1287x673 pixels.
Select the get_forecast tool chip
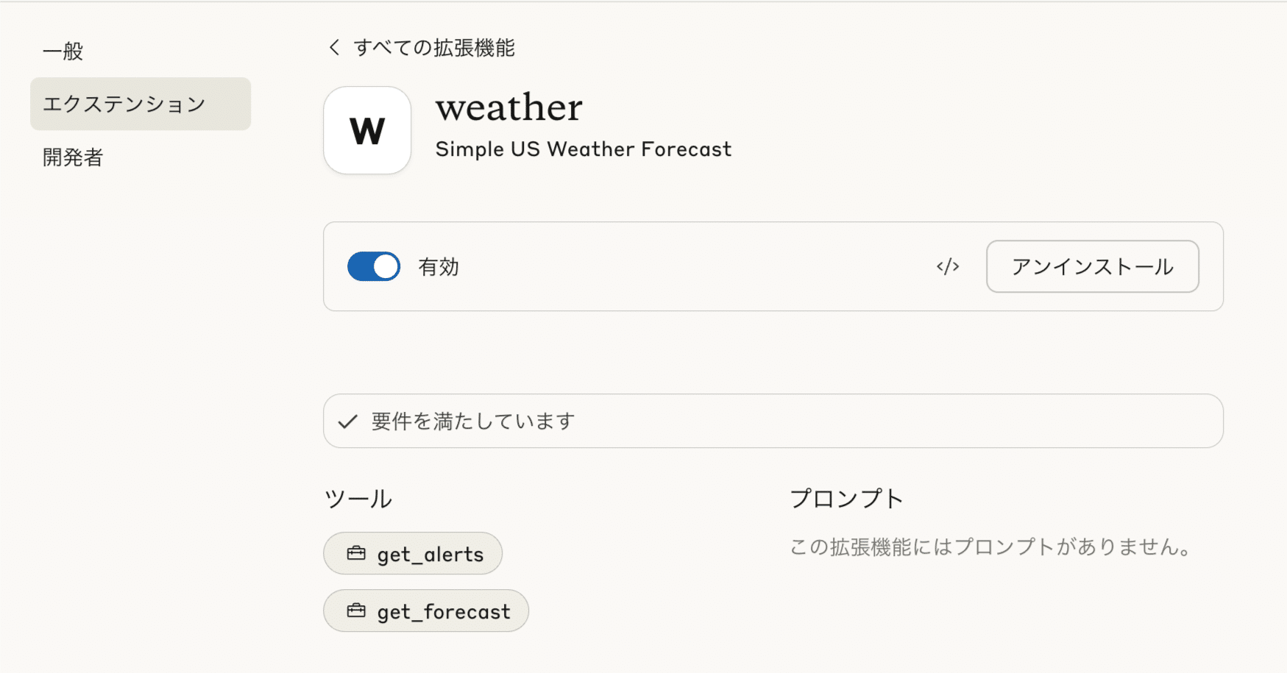[x=425, y=610]
